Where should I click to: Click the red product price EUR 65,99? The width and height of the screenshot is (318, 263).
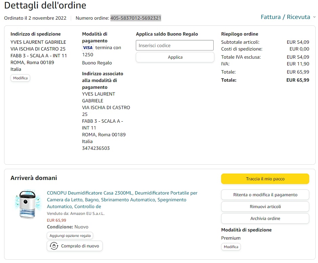tap(57, 220)
